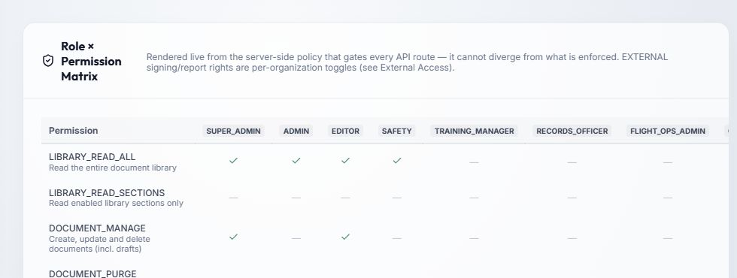Select the RECORDS_OFFICER column header
Screen dimensions: 737x278
click(572, 131)
